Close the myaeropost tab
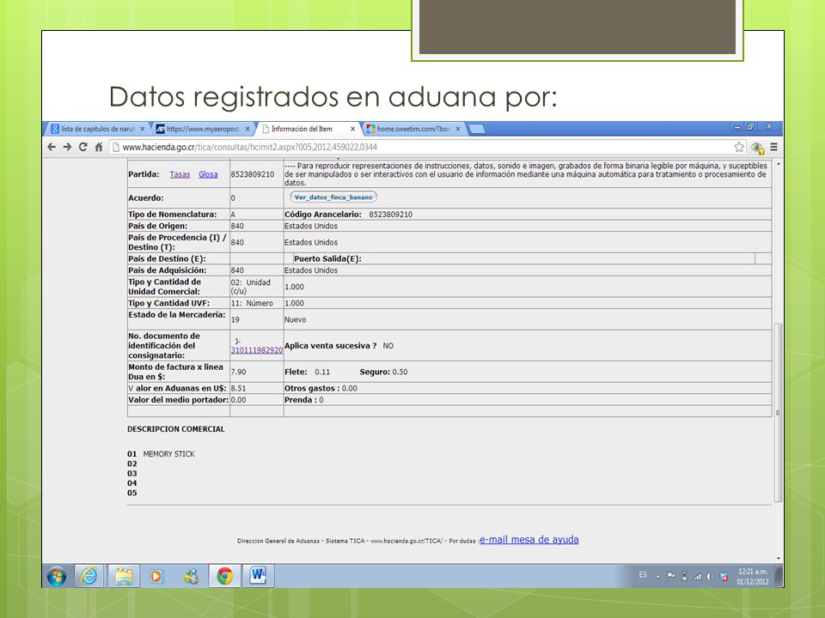Image resolution: width=825 pixels, height=618 pixels. click(x=247, y=129)
